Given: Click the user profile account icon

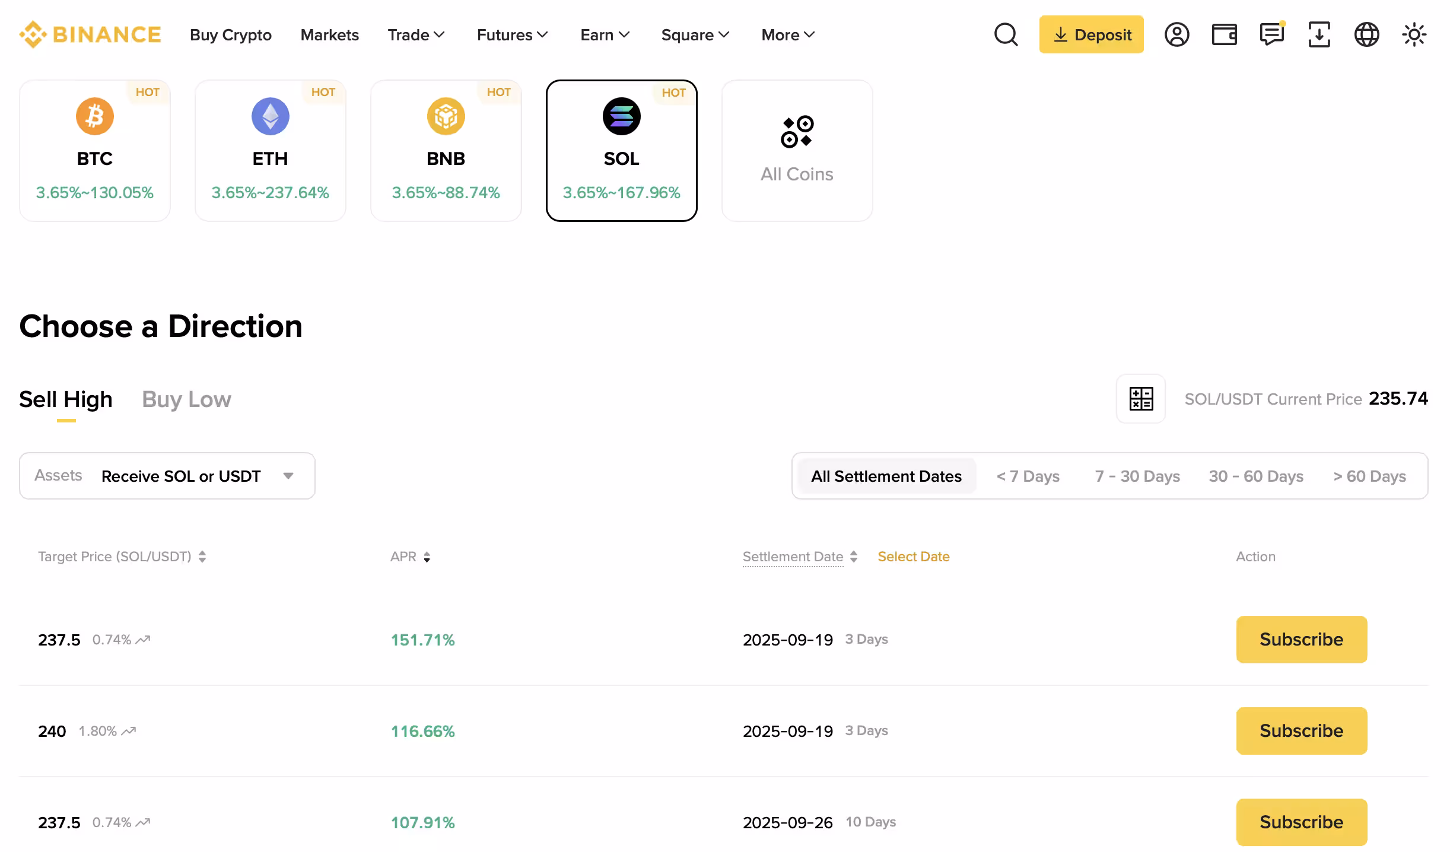Looking at the screenshot, I should pyautogui.click(x=1176, y=34).
